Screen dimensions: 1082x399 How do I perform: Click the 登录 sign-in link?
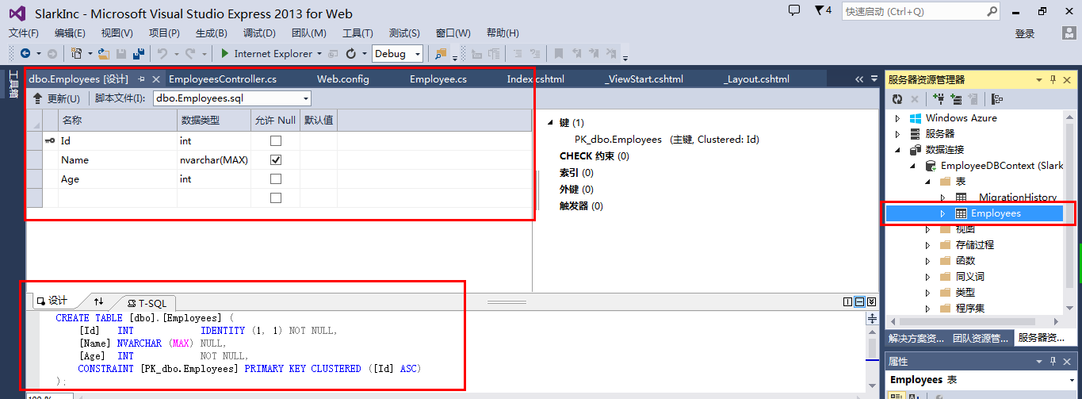click(1025, 33)
